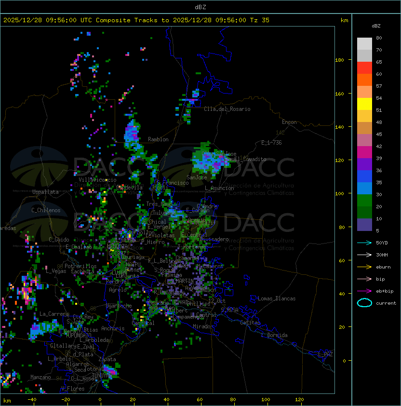Select the bright yellow 51-54 dBZ swatch
The height and width of the screenshot is (406, 401).
[364, 104]
